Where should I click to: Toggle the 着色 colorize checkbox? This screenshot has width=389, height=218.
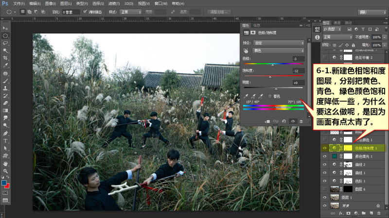[270, 96]
